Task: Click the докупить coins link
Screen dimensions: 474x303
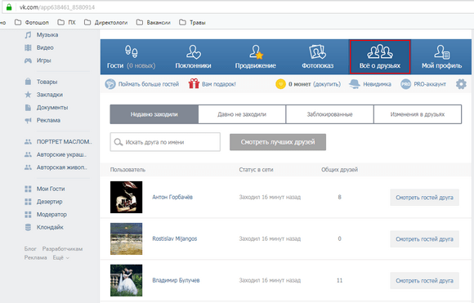Action: tap(327, 84)
